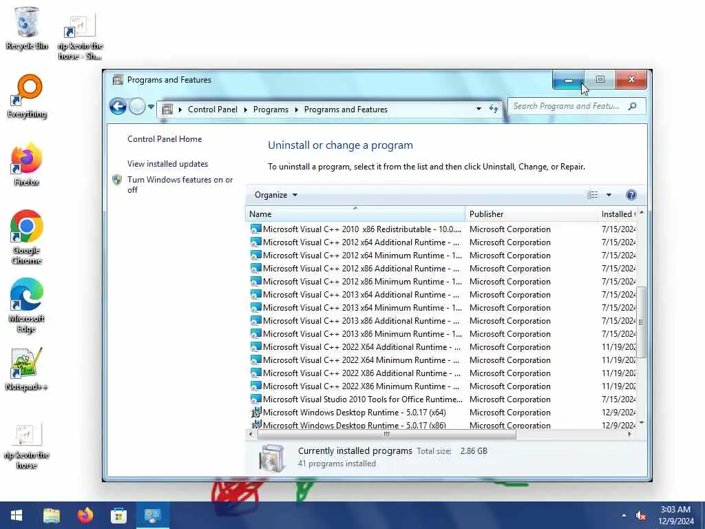Click the search magnifier icon
The height and width of the screenshot is (529, 705).
point(632,106)
